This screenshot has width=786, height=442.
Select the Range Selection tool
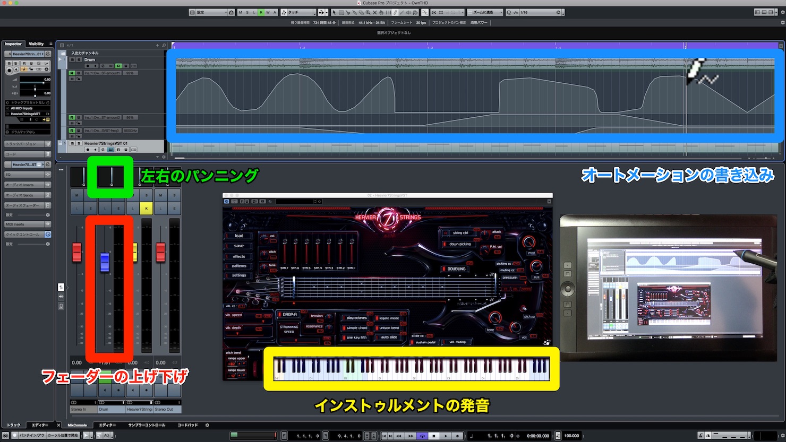coord(341,12)
